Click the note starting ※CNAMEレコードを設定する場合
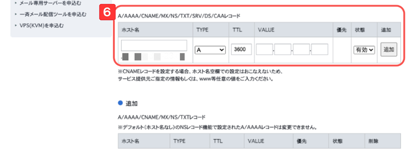The height and width of the screenshot is (156, 419). point(201,72)
